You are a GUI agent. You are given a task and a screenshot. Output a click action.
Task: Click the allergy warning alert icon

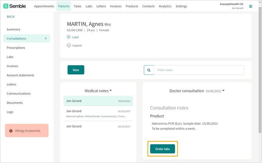point(11,131)
